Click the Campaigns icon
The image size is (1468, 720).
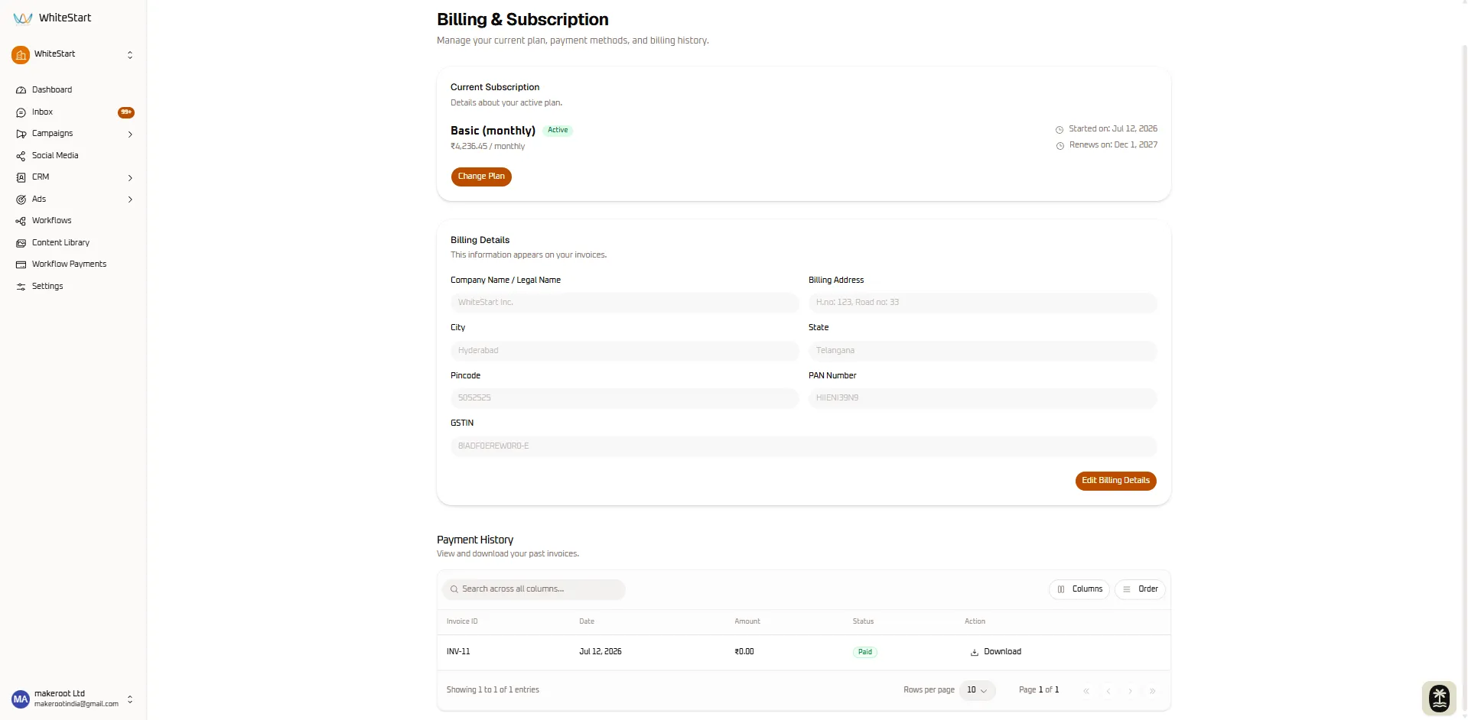pos(21,134)
